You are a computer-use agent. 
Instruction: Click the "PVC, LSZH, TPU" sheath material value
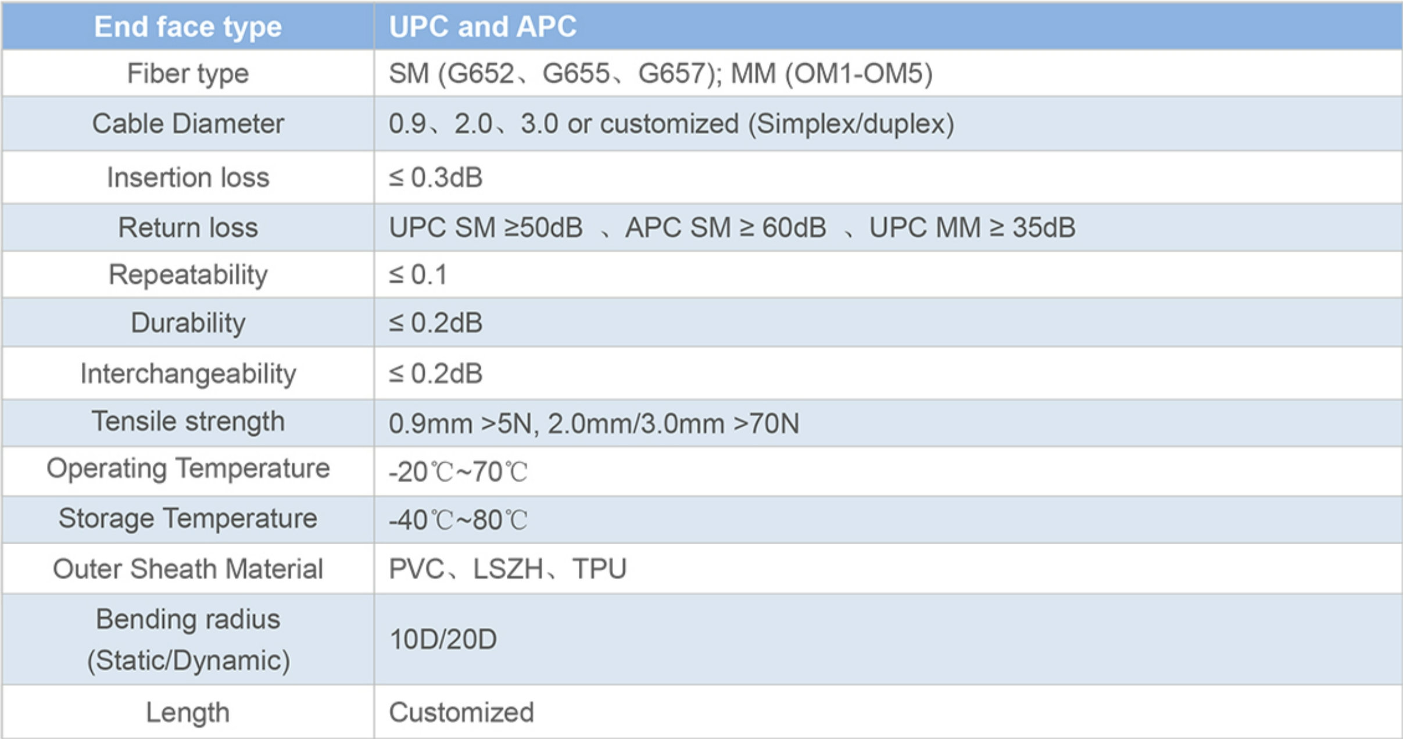pos(507,569)
